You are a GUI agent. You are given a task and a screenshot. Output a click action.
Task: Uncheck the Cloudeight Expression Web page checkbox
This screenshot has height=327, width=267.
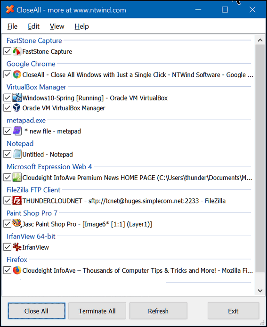[7, 178]
